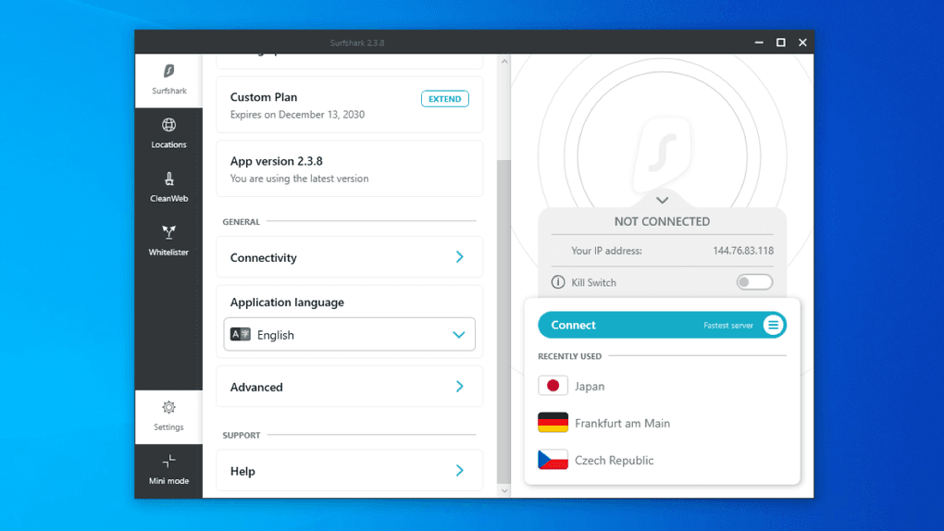Click the Czech Republic flag icon
This screenshot has height=531, width=944.
(553, 460)
